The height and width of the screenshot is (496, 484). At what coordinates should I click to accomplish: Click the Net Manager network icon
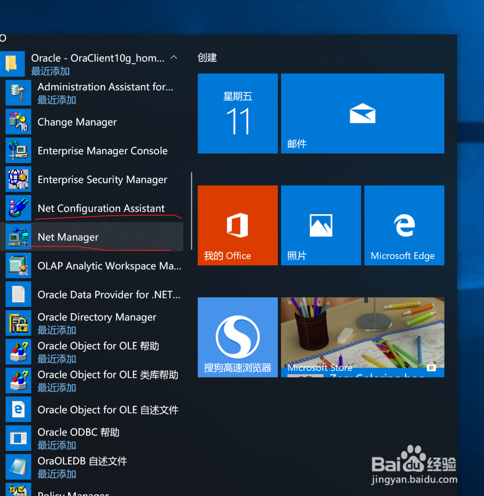click(18, 236)
